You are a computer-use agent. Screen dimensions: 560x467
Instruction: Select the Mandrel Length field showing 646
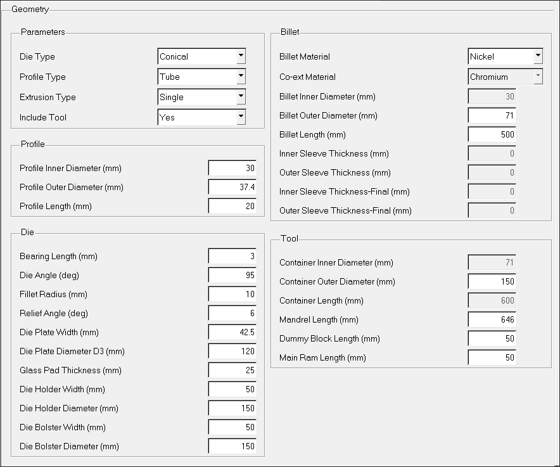[492, 319]
